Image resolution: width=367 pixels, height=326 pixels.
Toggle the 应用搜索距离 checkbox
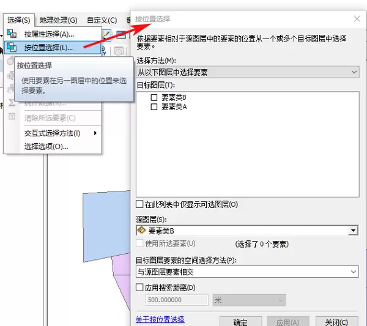[139, 287]
